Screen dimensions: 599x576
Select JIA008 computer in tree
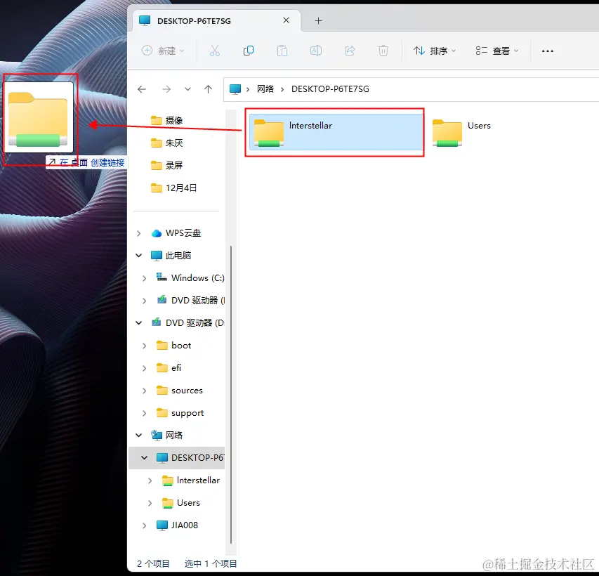click(x=177, y=525)
